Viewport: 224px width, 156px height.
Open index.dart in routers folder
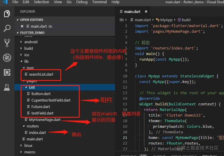(37, 132)
